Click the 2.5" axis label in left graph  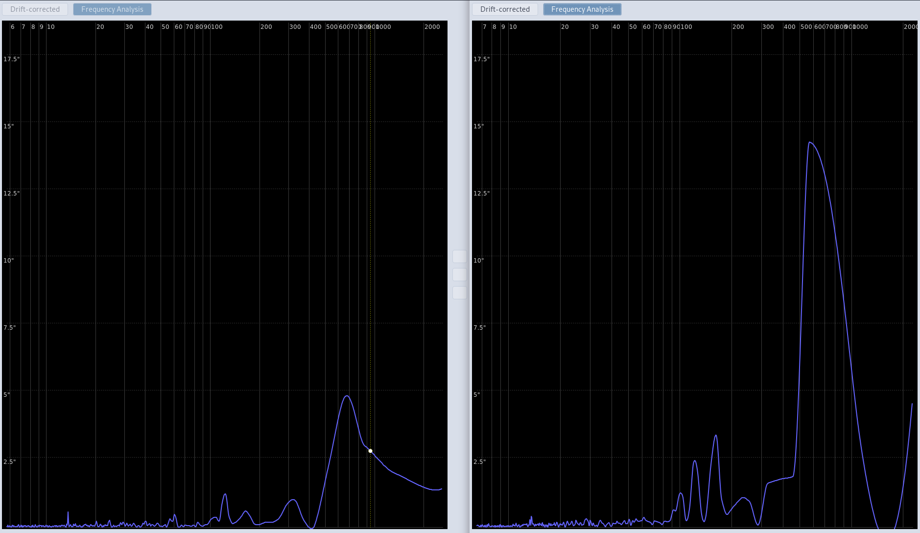[x=10, y=462]
